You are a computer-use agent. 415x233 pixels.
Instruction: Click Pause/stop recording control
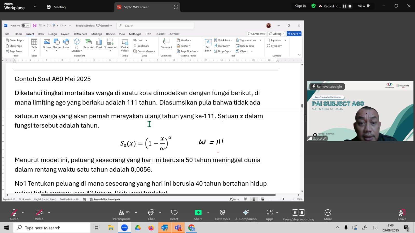[298, 215]
